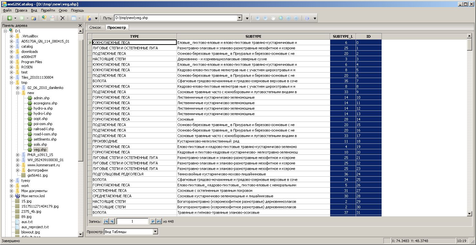Close the tree panel with its X

coord(80,25)
